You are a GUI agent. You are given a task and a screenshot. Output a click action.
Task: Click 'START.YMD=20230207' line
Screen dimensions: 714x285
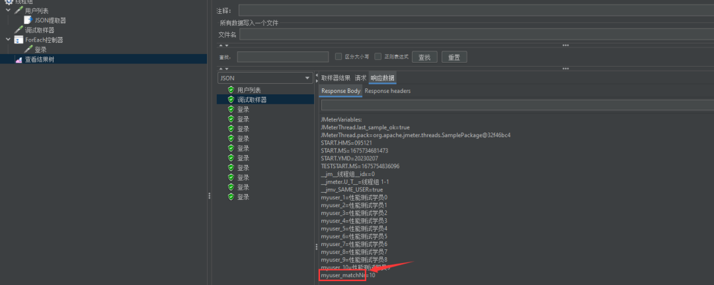pyautogui.click(x=350, y=158)
